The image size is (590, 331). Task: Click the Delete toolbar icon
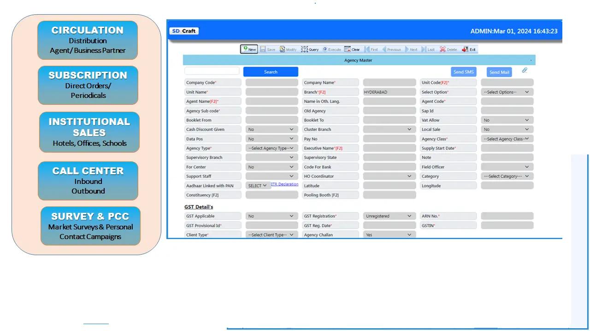448,49
